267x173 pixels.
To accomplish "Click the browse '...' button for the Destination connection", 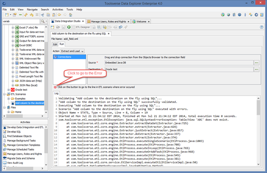I will (257, 69).
